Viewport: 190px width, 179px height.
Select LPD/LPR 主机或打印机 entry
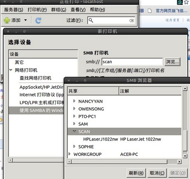click(x=42, y=102)
